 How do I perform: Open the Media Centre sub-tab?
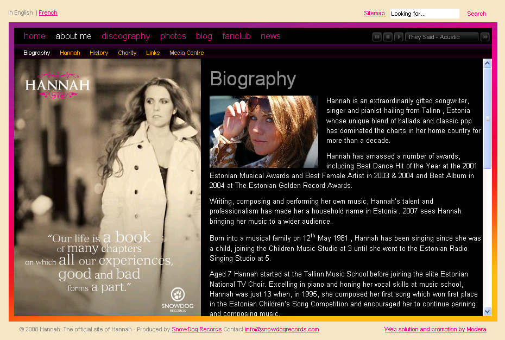(187, 53)
